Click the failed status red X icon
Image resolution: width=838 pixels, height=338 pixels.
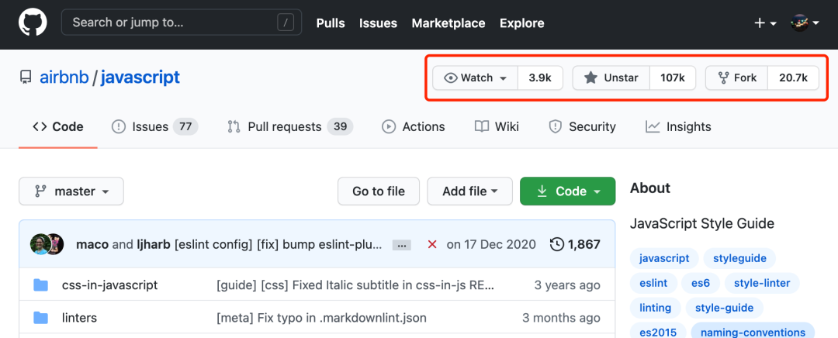point(432,244)
